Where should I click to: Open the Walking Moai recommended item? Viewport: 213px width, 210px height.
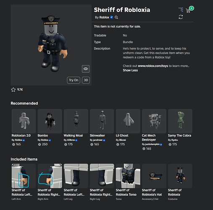coord(76,121)
